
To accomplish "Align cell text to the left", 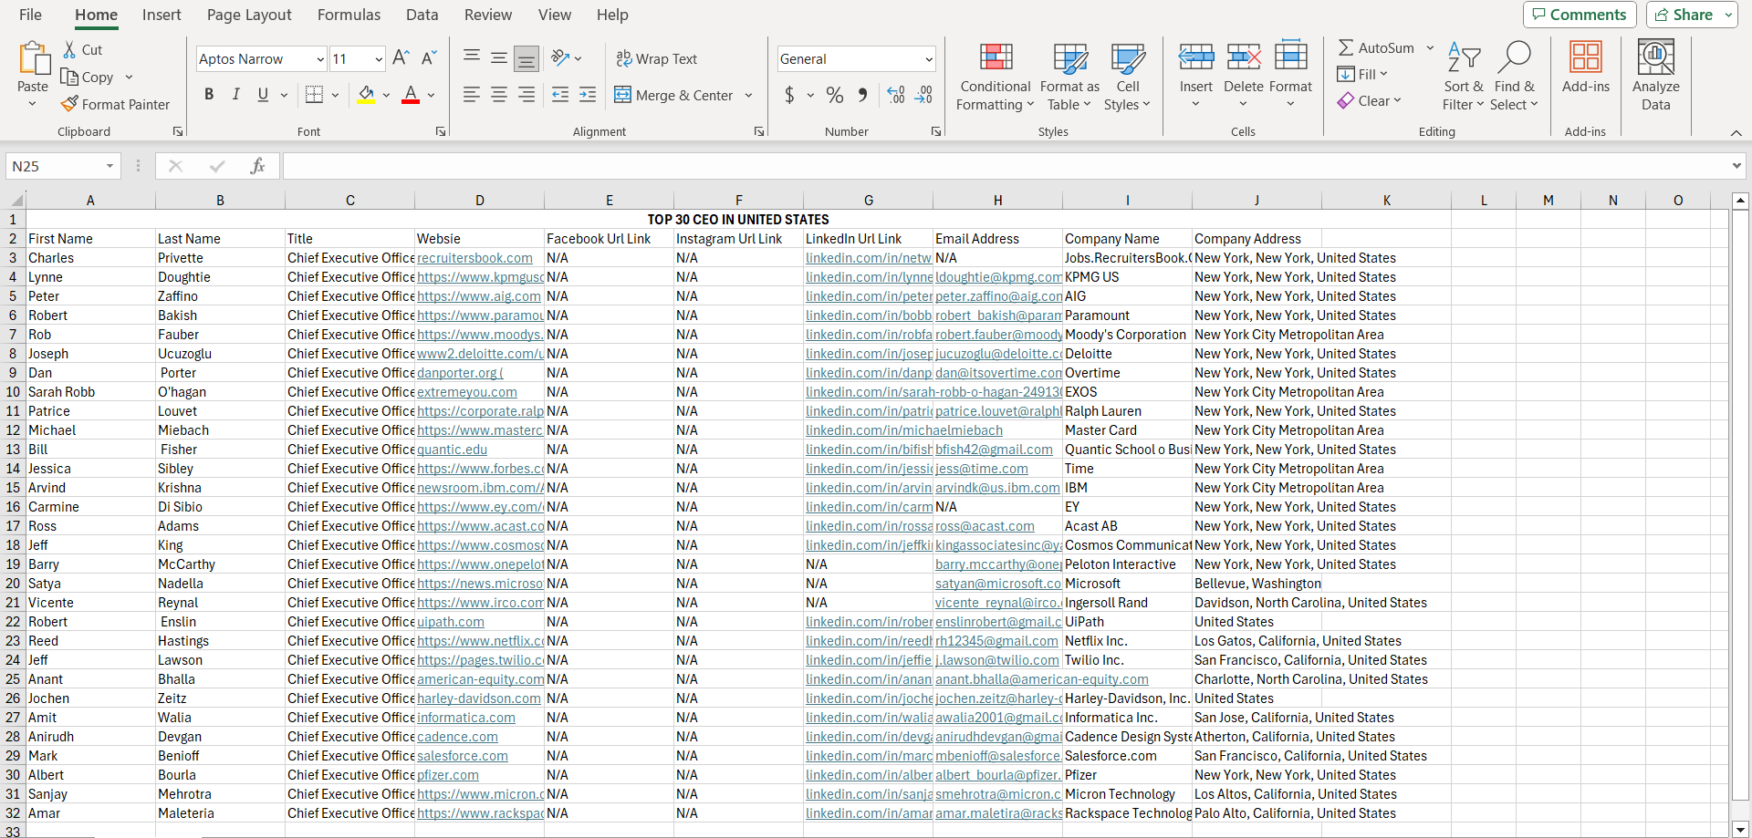I will pos(472,95).
